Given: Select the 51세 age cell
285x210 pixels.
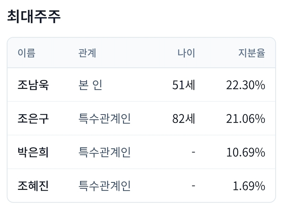Looking at the screenshot, I should [x=184, y=85].
